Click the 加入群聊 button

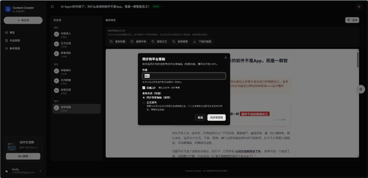[x=23, y=156]
